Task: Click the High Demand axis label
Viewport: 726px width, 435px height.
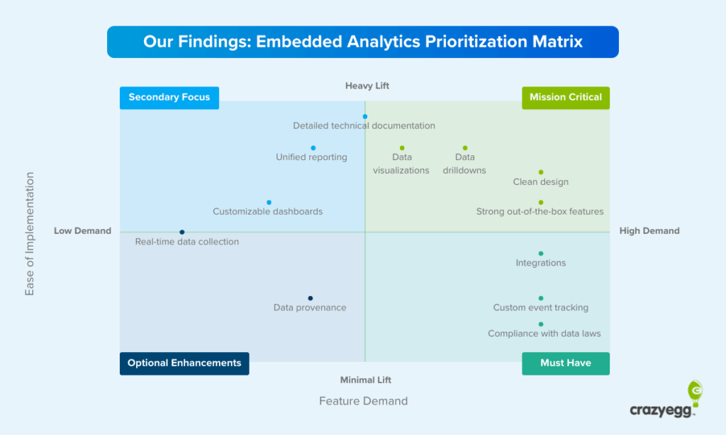Action: pos(649,231)
